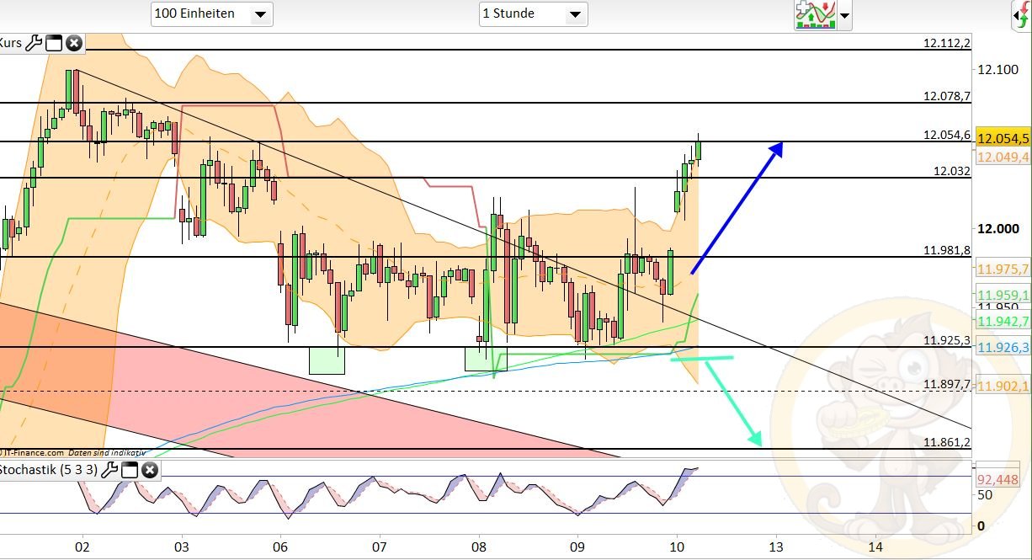Select the turquoise downward arrow drawing
Screen dimensions: 1032x560
(x=732, y=401)
